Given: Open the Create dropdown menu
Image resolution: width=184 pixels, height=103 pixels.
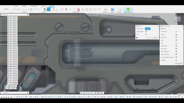Looking at the screenshot, I should click(25, 12).
